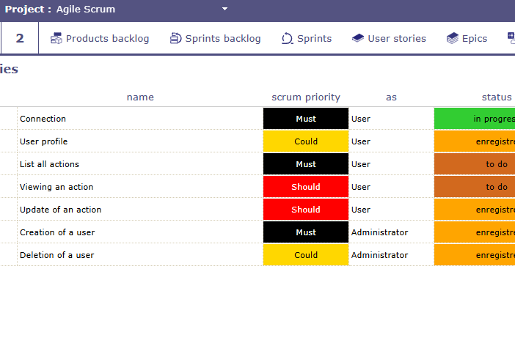Sort by the scrum priority column header
This screenshot has height=343, width=515.
coord(306,97)
